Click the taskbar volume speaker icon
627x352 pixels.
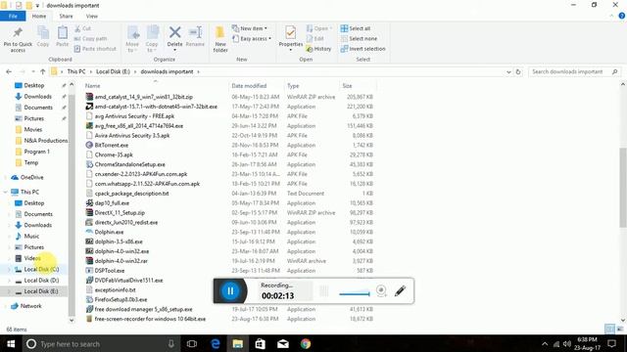pos(566,343)
